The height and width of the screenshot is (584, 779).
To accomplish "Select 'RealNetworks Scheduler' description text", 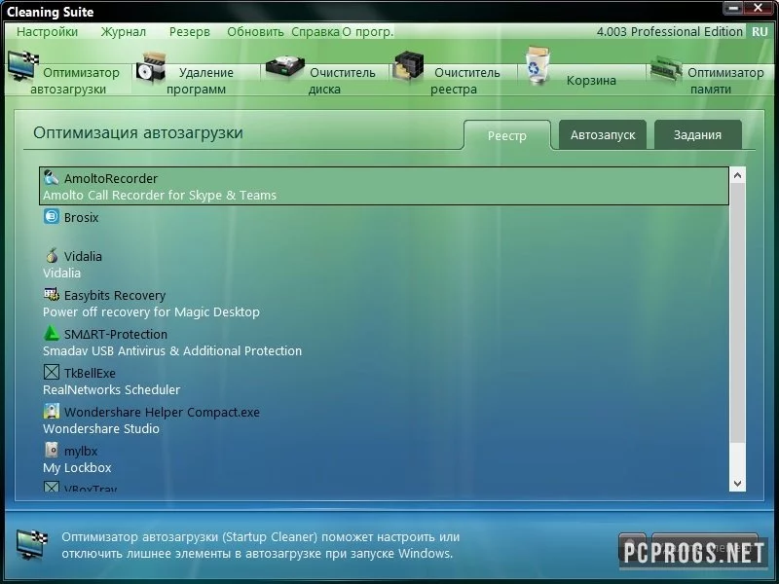I will pyautogui.click(x=111, y=390).
